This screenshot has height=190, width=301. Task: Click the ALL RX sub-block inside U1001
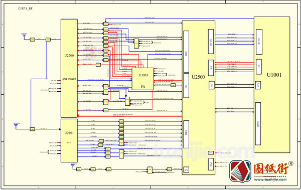click(x=259, y=42)
